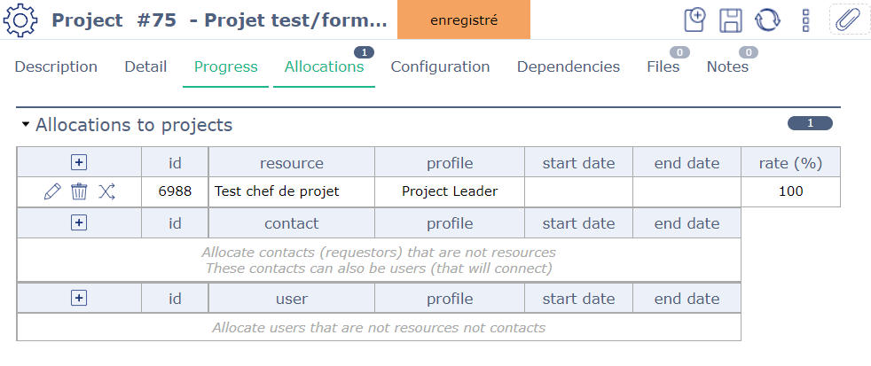Delete allocation 6988 with the trash icon
Viewport: 871px width, 366px height.
[x=79, y=191]
